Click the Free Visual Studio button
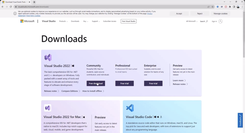Screen dimensions: 245x133 click(129, 21)
